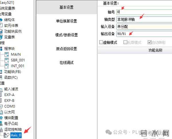Open the 在线调试 tab
172x139 pixels.
(67, 63)
